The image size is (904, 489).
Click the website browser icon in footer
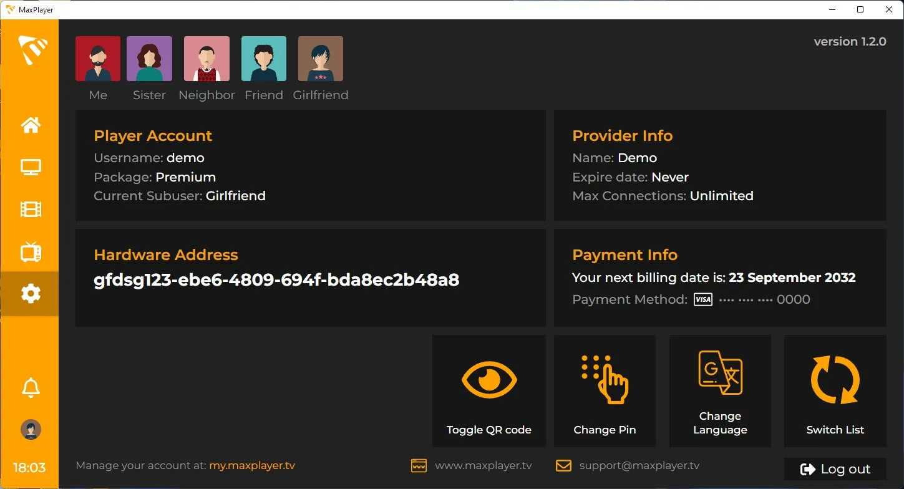pyautogui.click(x=419, y=465)
